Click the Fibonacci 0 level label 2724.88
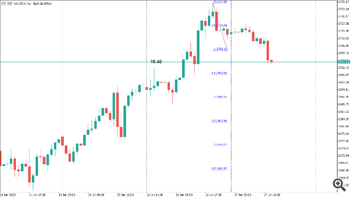The height and width of the screenshot is (197, 352). click(220, 2)
